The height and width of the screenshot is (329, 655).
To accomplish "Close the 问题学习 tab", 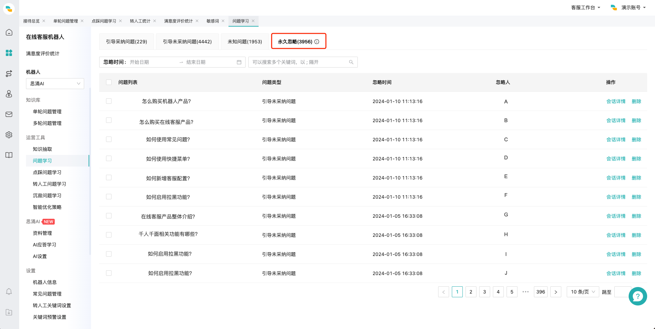I will [253, 21].
